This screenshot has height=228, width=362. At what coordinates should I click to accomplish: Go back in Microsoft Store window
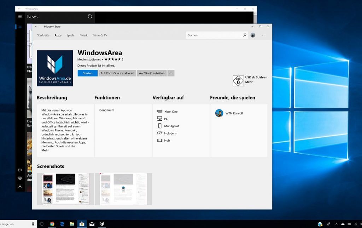(36, 26)
